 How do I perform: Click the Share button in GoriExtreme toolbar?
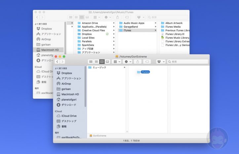138,62
